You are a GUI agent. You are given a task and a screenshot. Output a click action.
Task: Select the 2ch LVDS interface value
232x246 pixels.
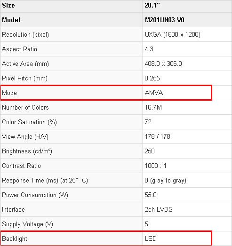159,210
